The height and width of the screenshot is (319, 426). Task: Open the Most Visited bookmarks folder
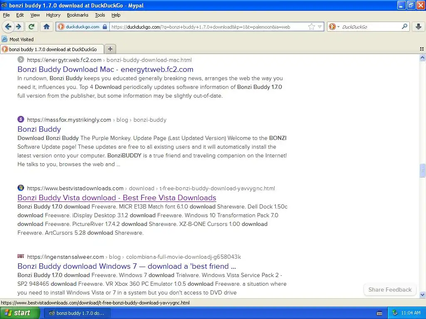(17, 39)
